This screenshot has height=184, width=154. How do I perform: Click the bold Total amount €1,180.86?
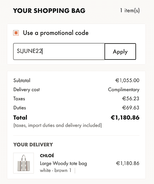[125, 117]
